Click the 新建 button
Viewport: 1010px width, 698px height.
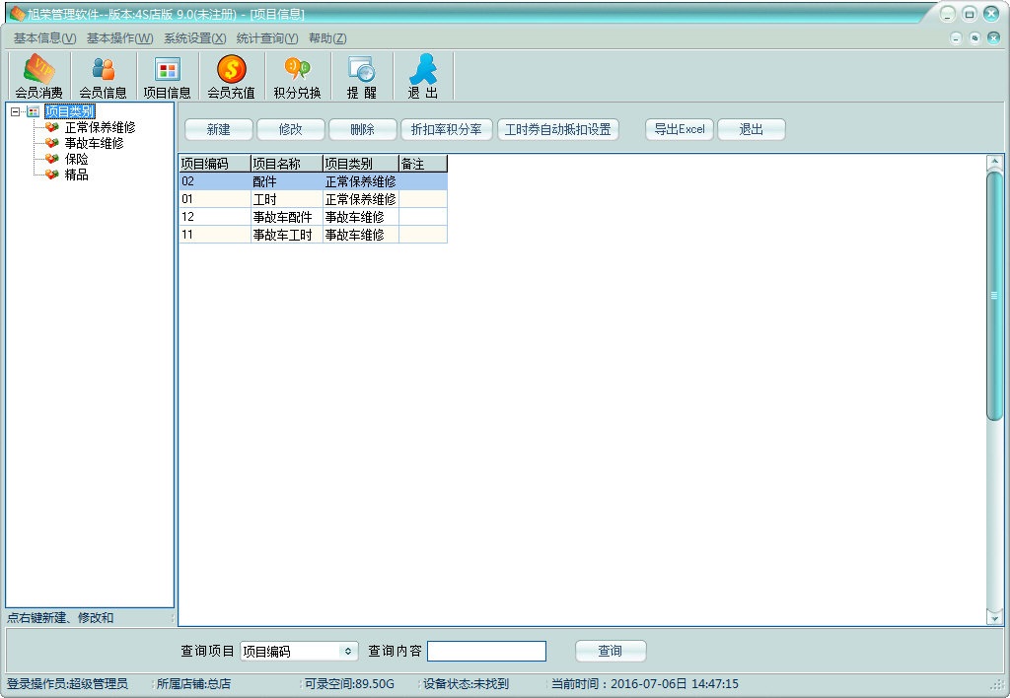[218, 129]
